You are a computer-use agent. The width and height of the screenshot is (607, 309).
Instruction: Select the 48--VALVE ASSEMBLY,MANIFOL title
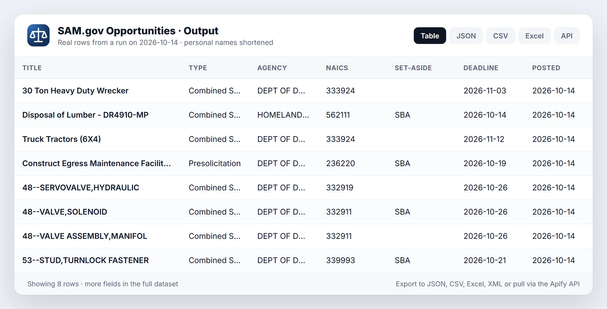click(85, 236)
